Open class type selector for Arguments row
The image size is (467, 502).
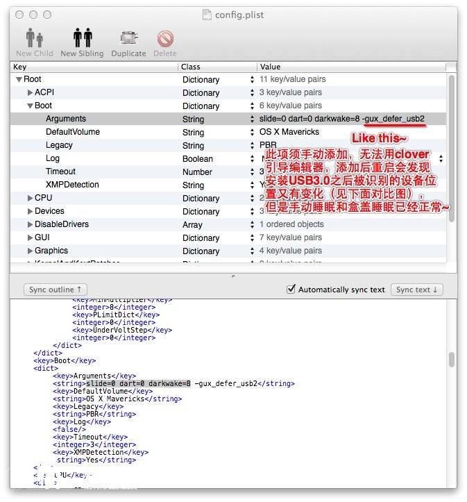(252, 119)
